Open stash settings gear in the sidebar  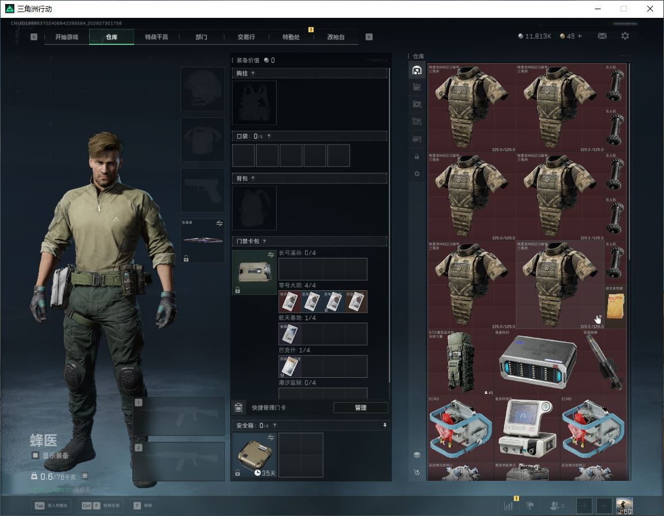tap(417, 174)
